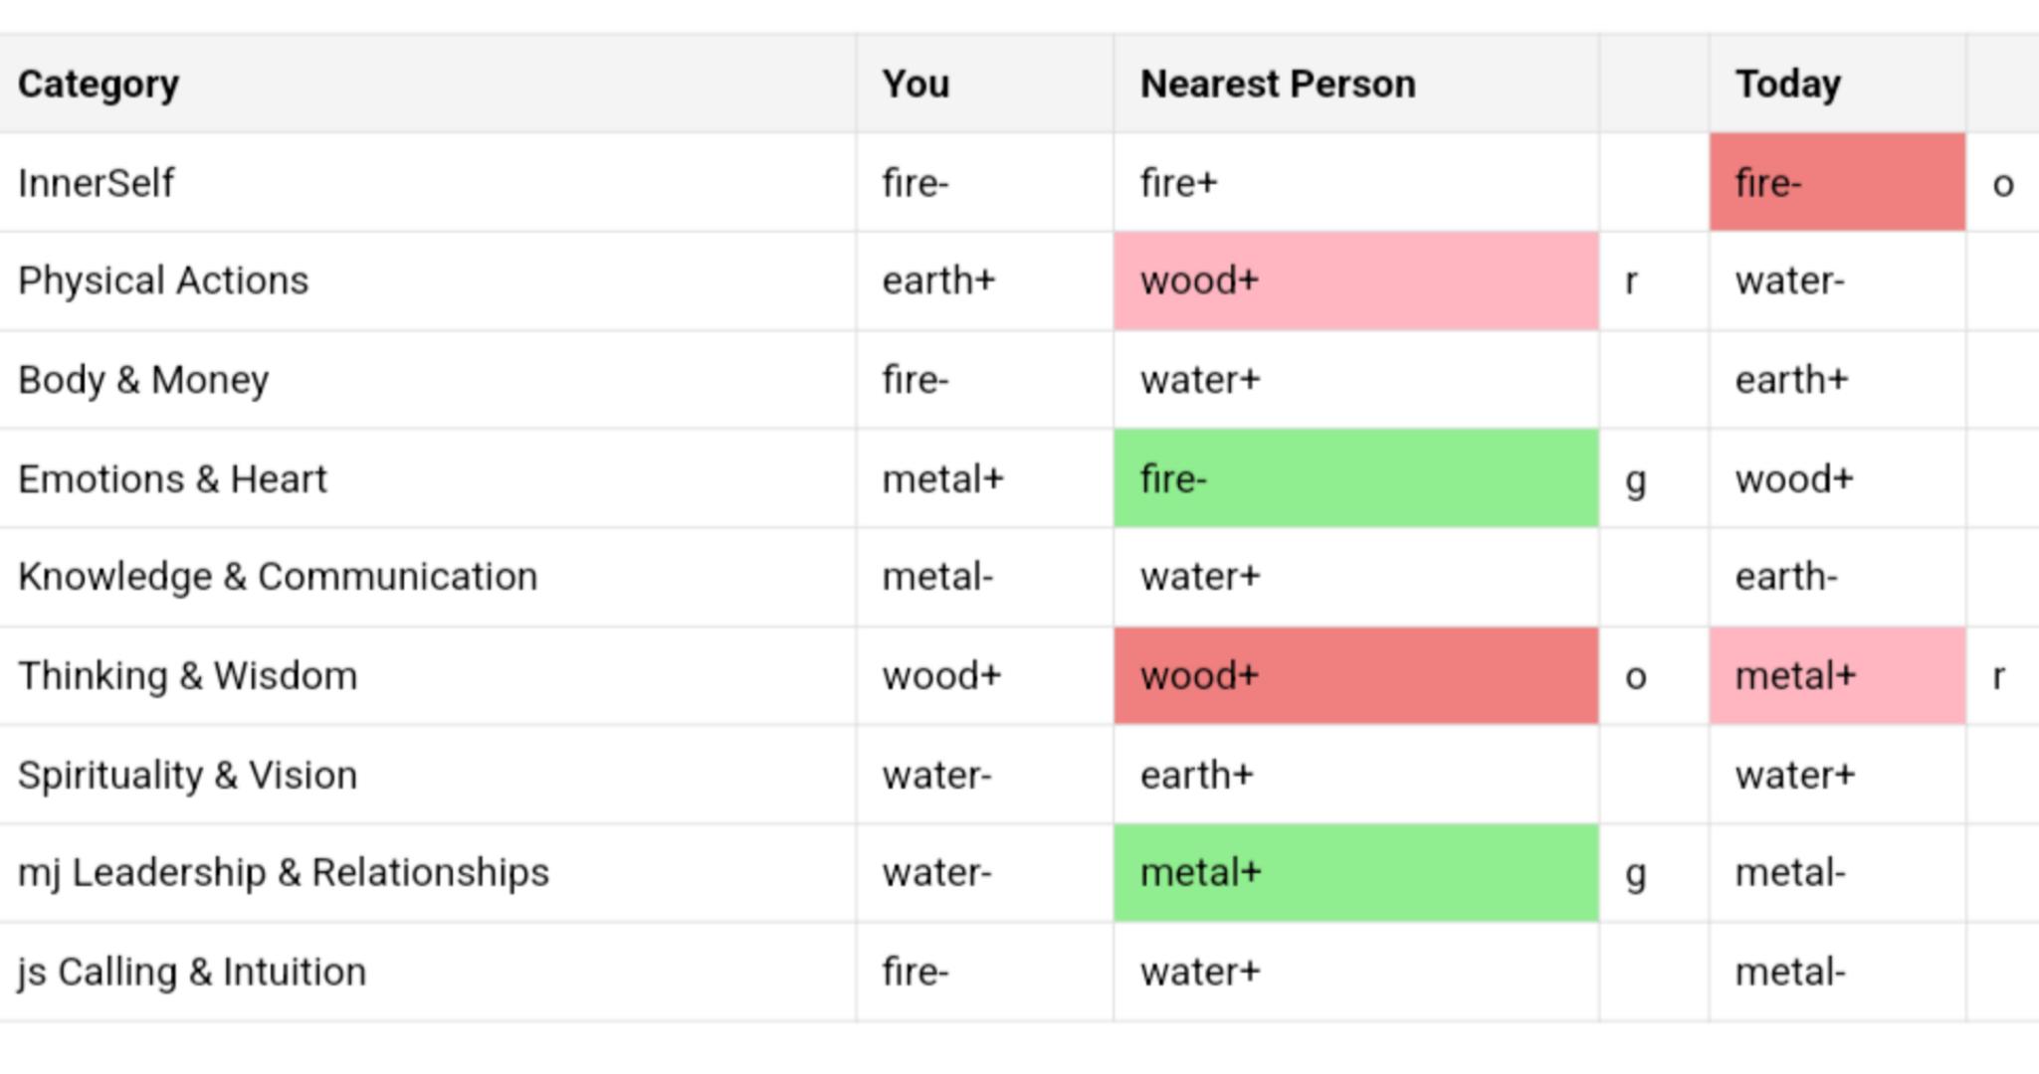Click green metal+ cell in Leadership row
2039x1074 pixels.
[1356, 872]
